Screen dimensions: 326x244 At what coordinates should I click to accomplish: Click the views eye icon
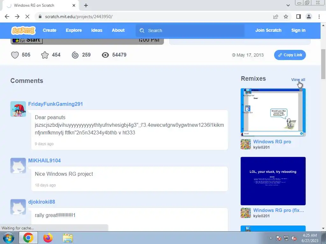coord(105,55)
